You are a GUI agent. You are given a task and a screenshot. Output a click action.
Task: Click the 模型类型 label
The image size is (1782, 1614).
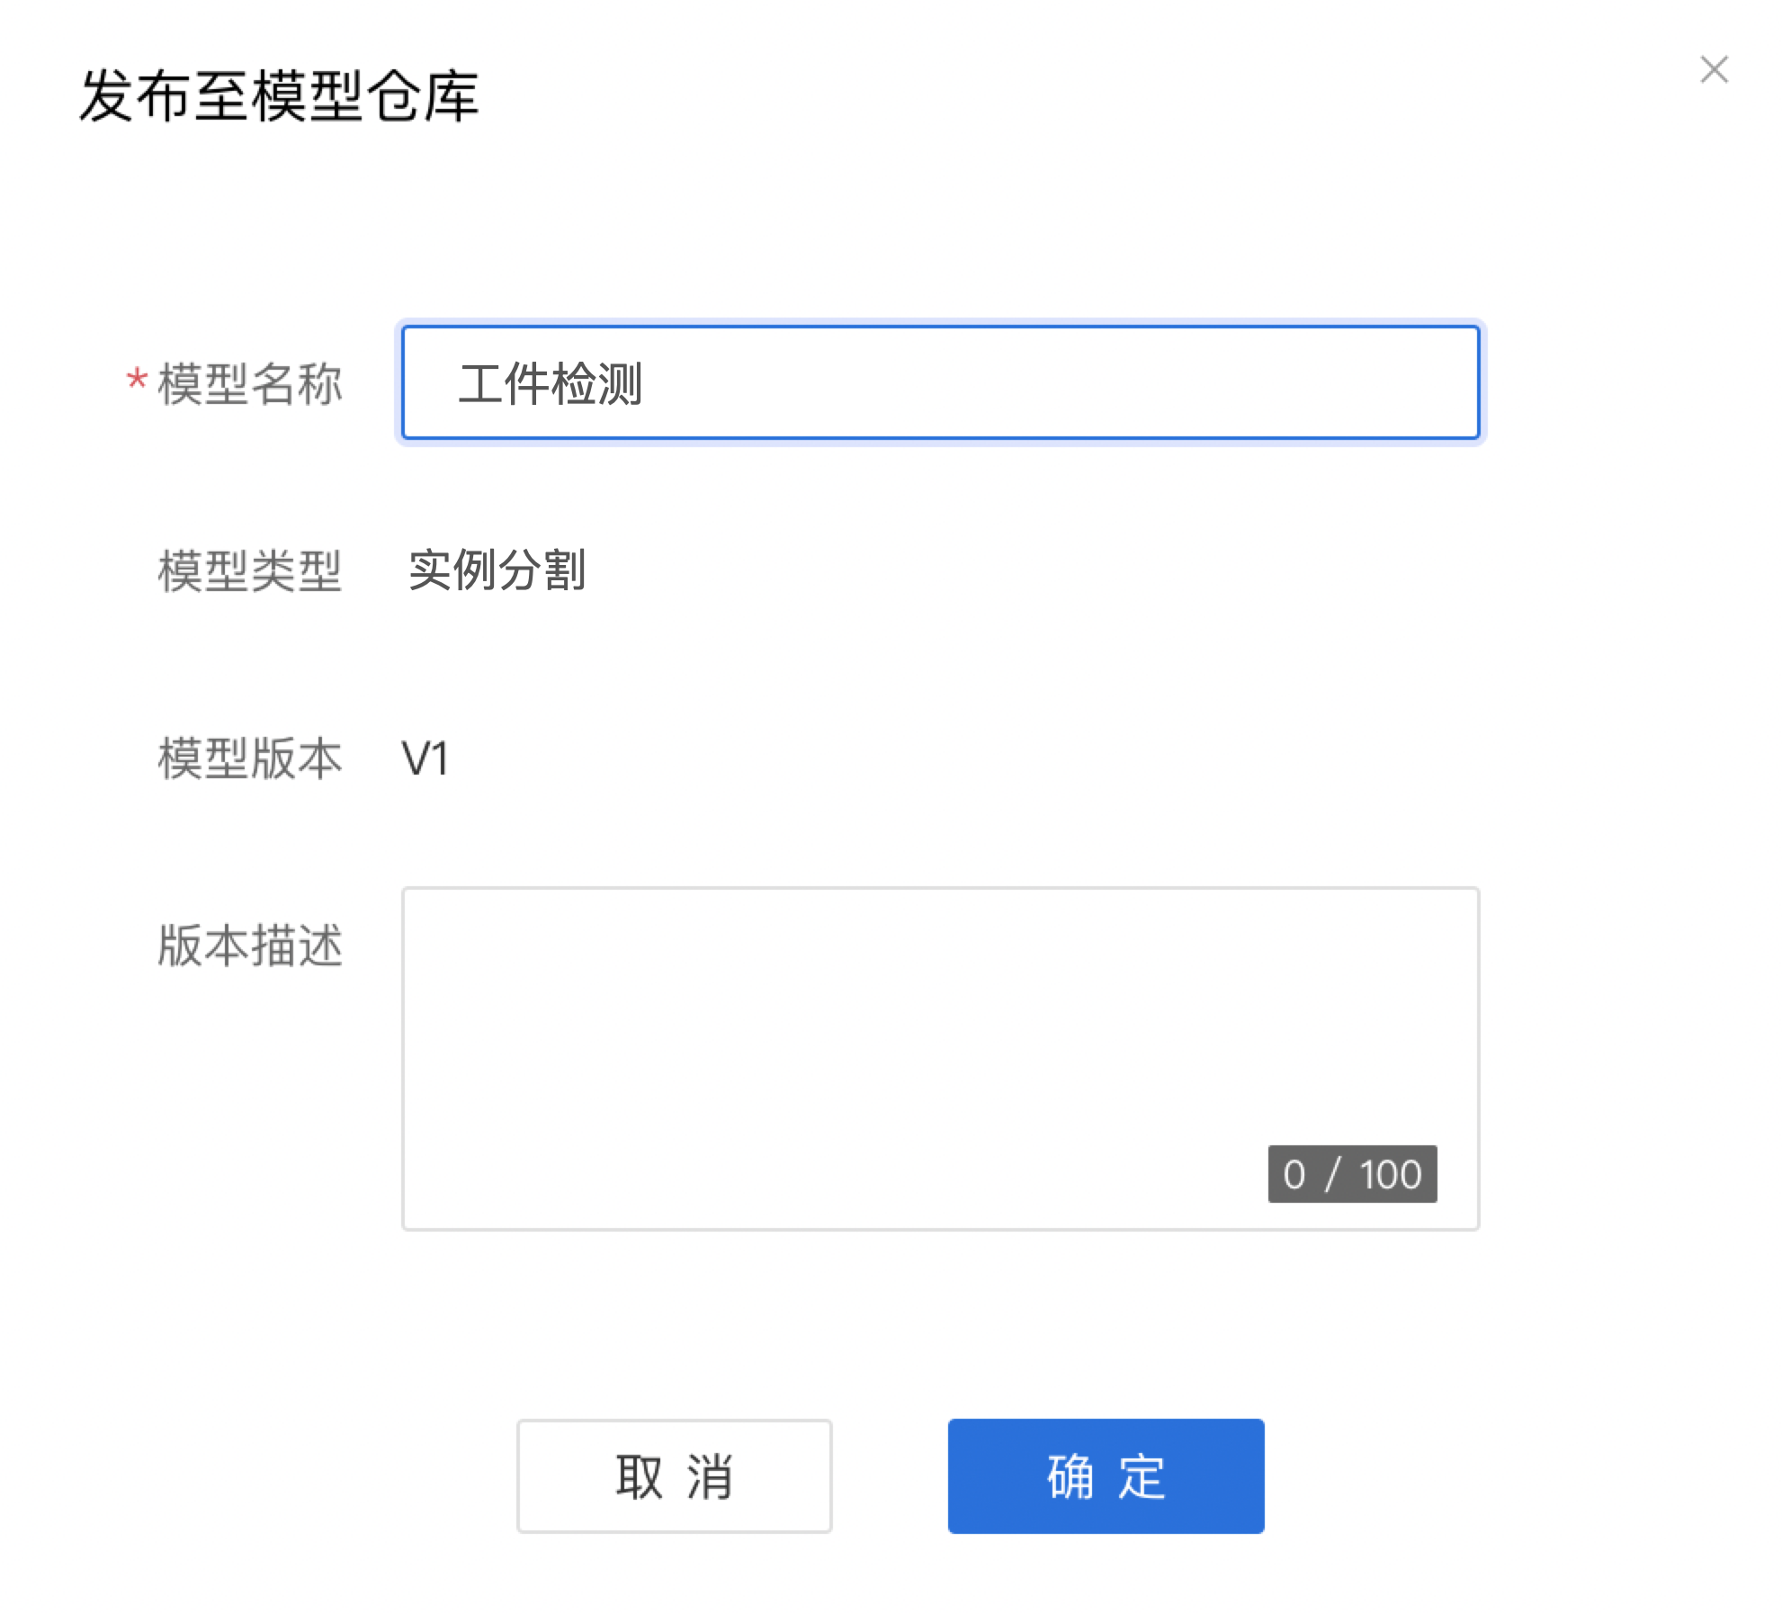click(250, 571)
